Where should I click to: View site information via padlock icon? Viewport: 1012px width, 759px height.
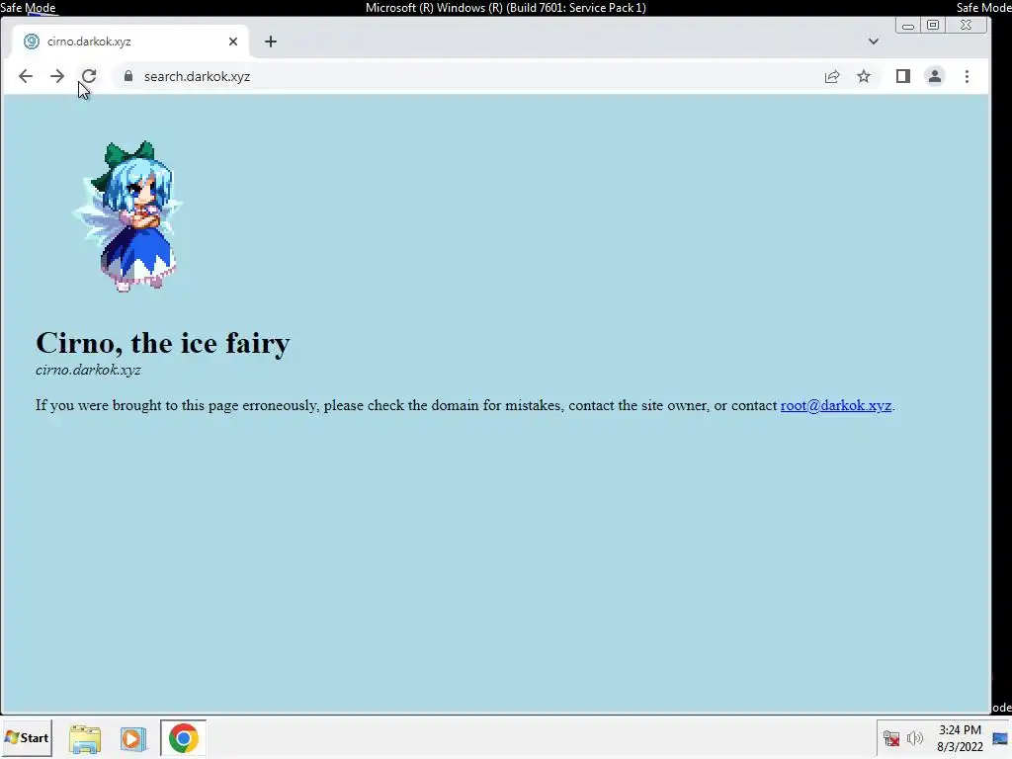(x=127, y=76)
